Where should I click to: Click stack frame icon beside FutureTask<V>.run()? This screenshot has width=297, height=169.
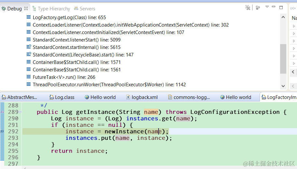point(29,77)
